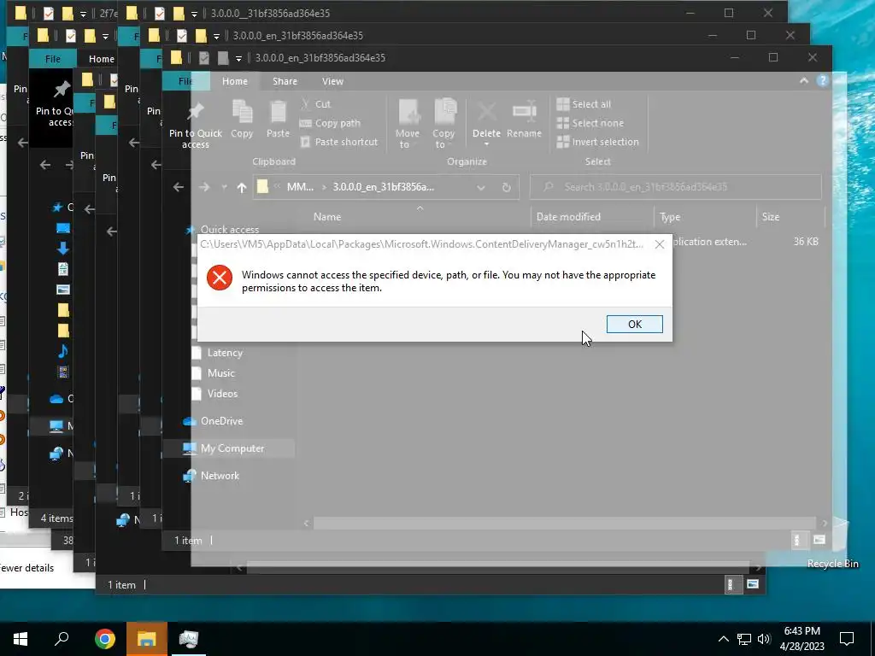Select Network in the navigation pane
875x656 pixels.
coord(220,476)
